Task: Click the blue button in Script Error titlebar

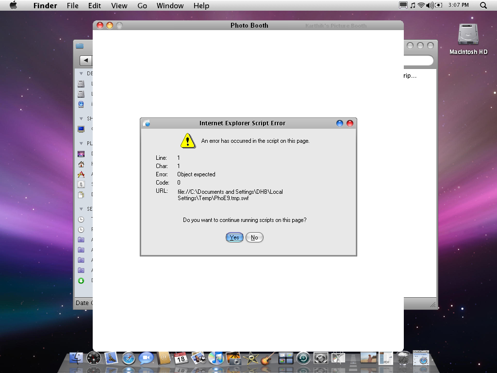Action: click(339, 123)
